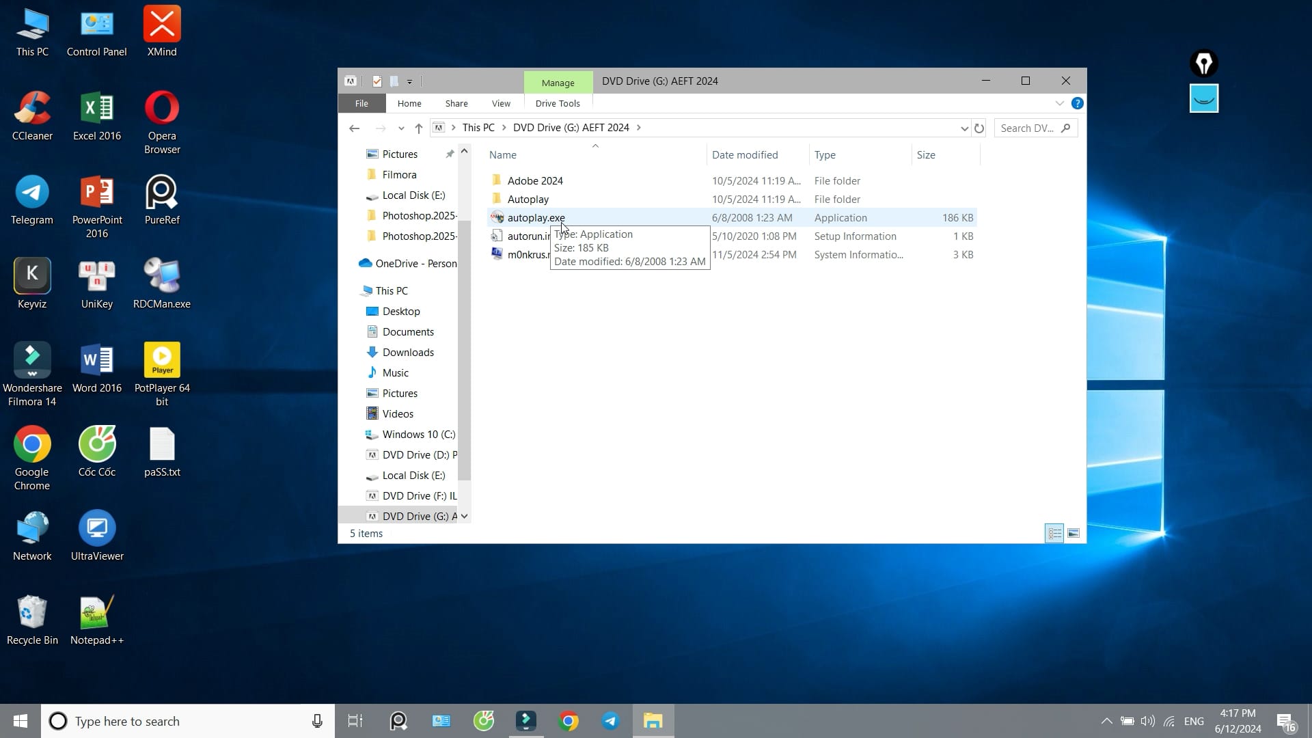This screenshot has height=738, width=1312.
Task: Open the File menu tab
Action: [361, 103]
